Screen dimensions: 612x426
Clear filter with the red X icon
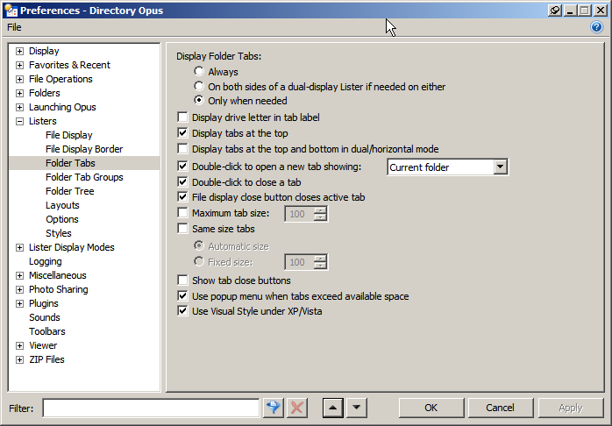click(296, 408)
